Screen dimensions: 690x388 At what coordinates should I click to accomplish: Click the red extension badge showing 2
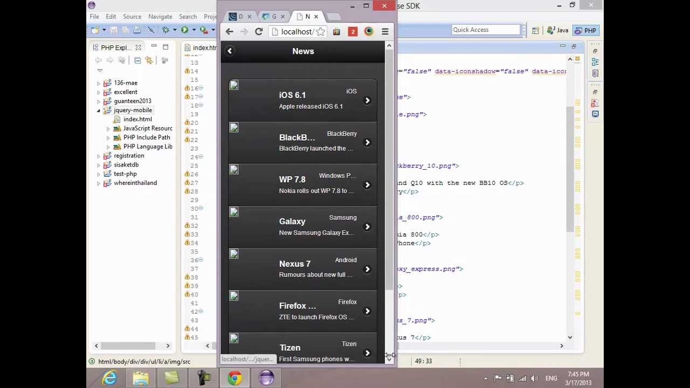tap(353, 32)
